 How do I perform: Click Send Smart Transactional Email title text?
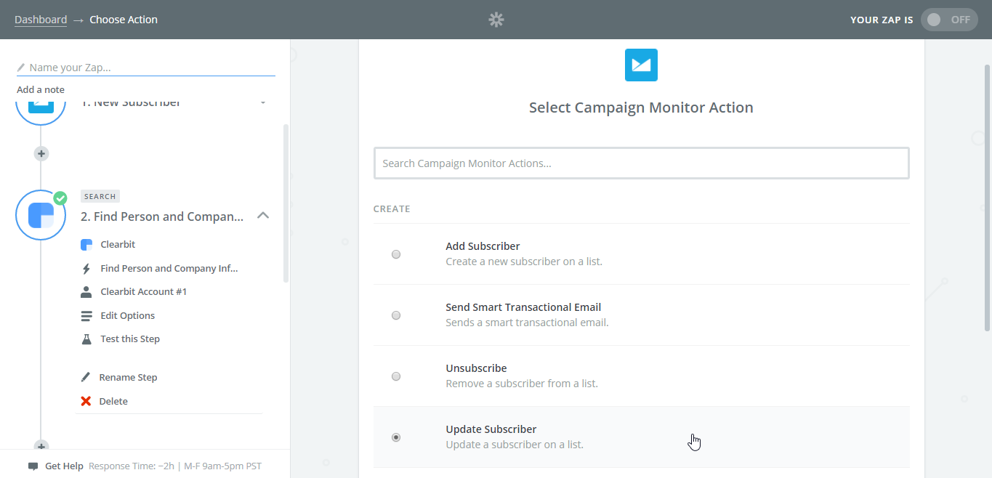click(x=523, y=307)
